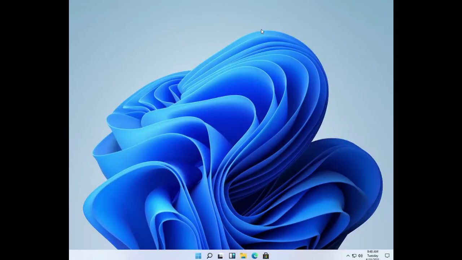Open the notification center icon
The image size is (462, 260).
coord(387,256)
